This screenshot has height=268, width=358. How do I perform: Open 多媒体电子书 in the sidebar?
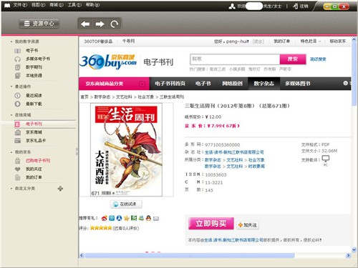point(38,59)
